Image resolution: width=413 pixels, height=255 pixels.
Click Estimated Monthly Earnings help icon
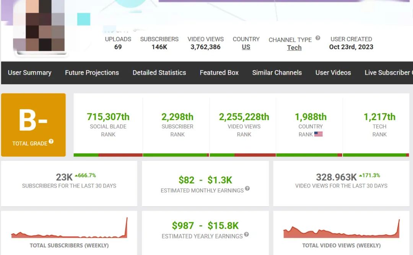point(247,188)
